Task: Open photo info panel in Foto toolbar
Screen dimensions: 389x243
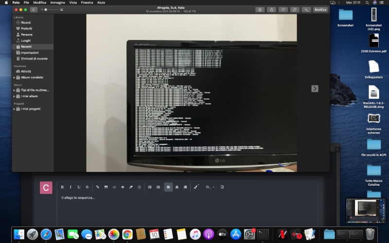Action: [260, 10]
